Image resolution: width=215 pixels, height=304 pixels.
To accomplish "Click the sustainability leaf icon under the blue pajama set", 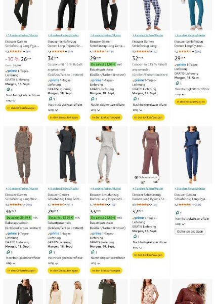I will [x=177, y=213].
